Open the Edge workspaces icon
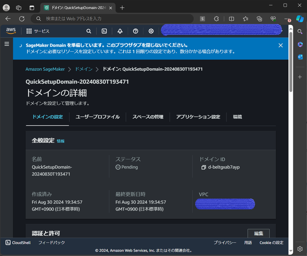 coord(19,8)
